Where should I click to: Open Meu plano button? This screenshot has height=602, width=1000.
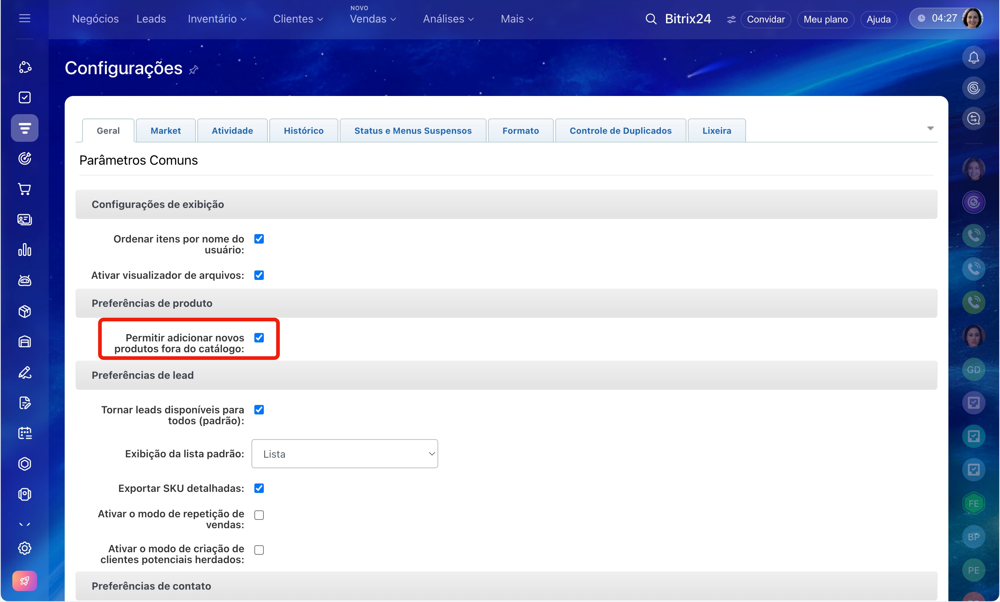coord(825,19)
